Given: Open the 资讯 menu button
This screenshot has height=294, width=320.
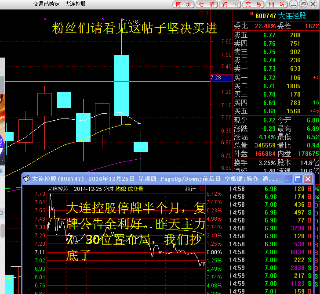Looking at the screenshot, I should tap(230, 4).
